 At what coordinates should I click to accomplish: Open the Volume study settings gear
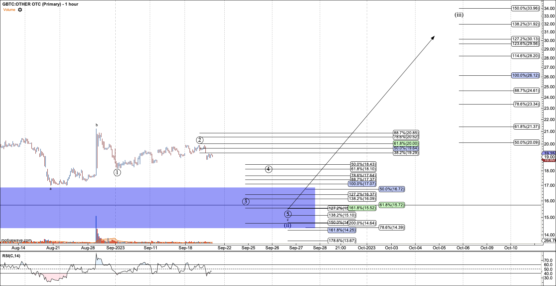click(x=20, y=10)
